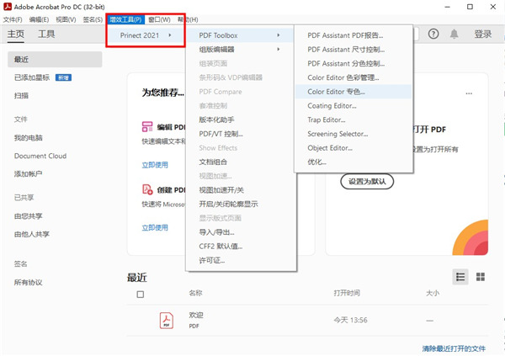Switch to grid thumbnail view icon
Screen dimensions: 505x356
(x=481, y=277)
